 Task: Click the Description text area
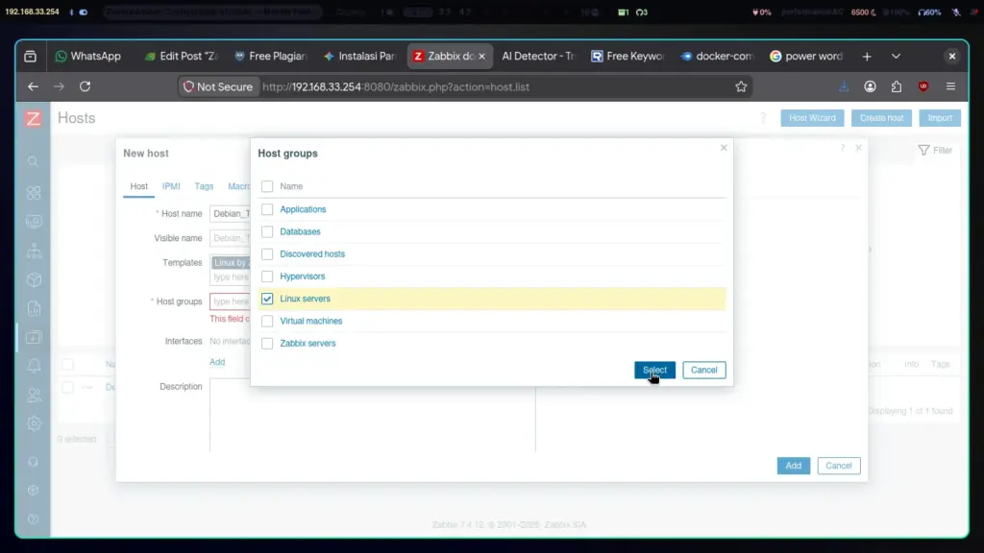[x=372, y=414]
